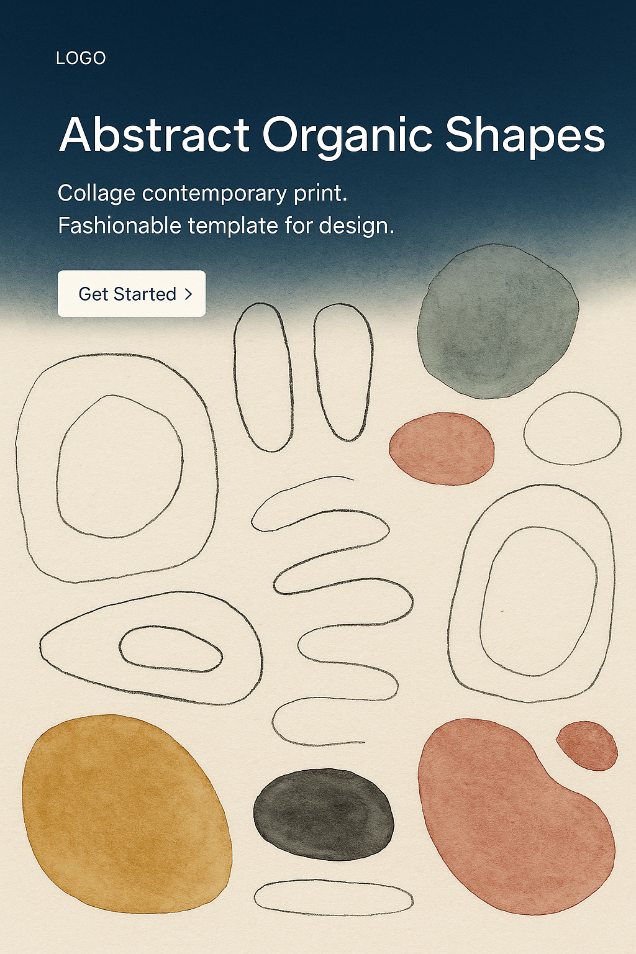The height and width of the screenshot is (954, 636).
Task: Select the Fashionable template for design line
Action: tap(226, 225)
